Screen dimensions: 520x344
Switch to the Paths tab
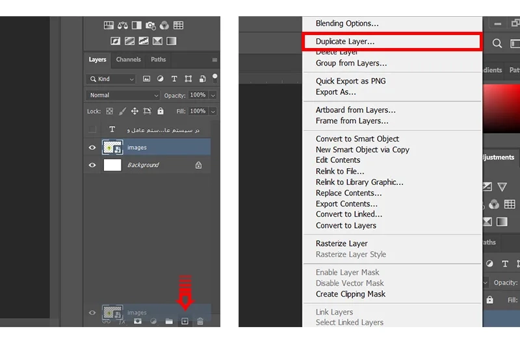click(158, 60)
